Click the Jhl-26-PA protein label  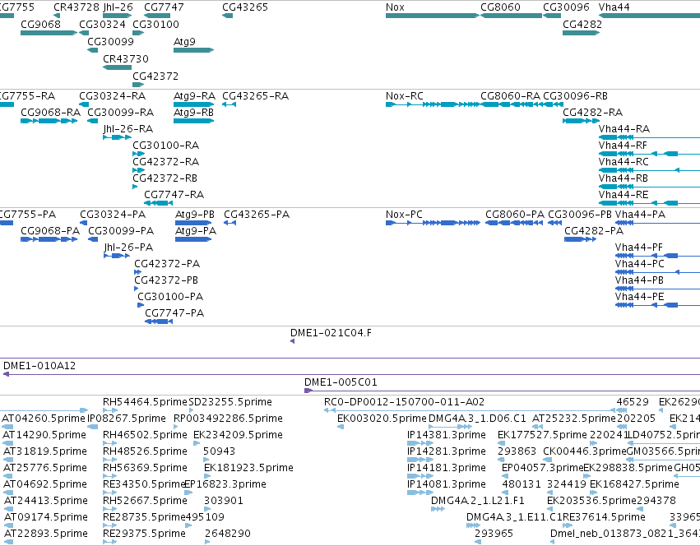[x=128, y=248]
